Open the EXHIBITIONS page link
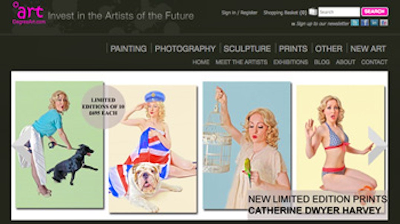This screenshot has height=224, width=400. click(x=291, y=62)
